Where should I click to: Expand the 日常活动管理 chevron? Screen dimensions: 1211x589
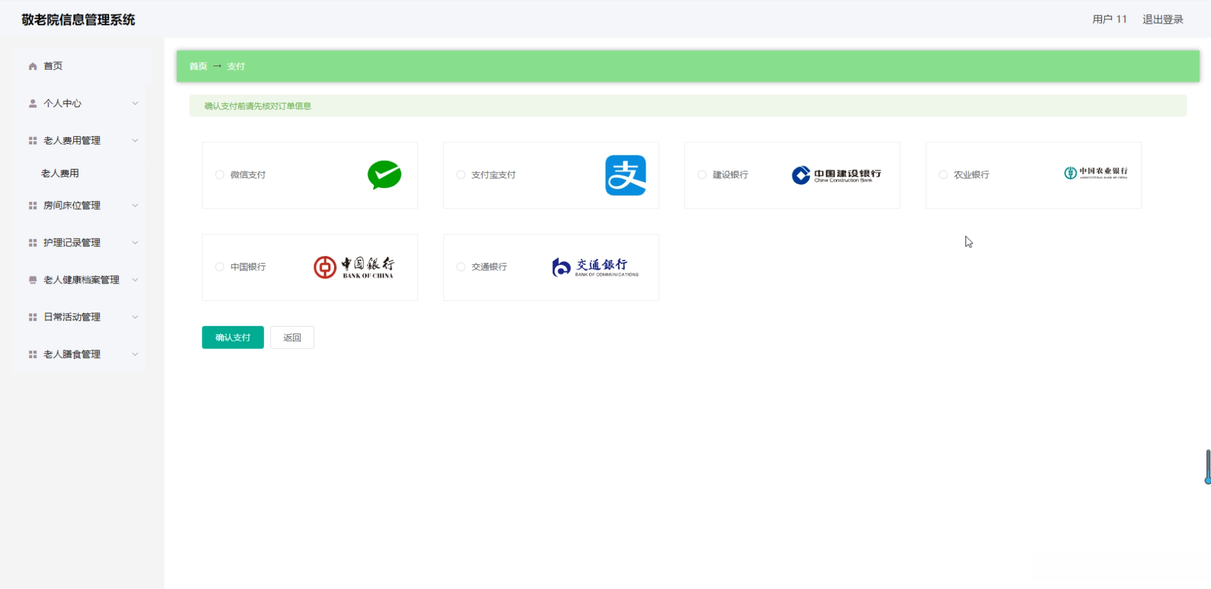point(135,317)
